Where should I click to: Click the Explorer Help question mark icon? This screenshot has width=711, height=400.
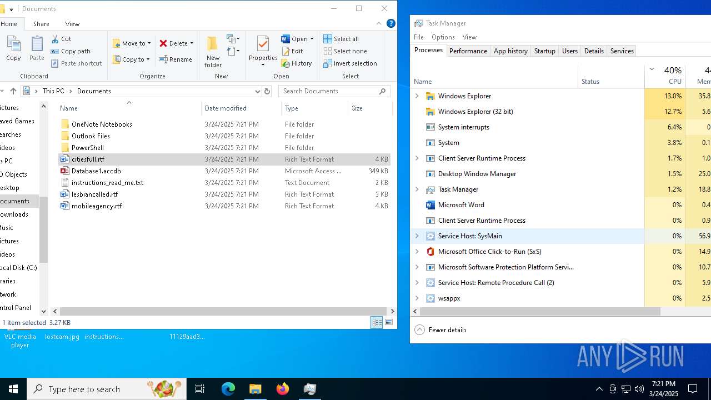pos(391,24)
